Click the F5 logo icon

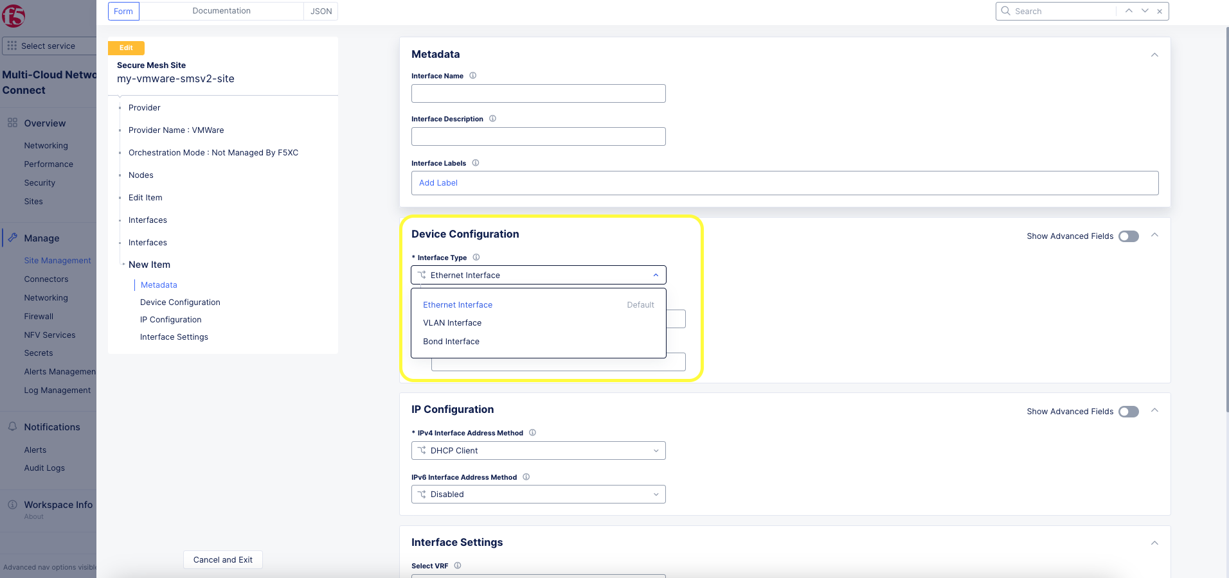tap(13, 15)
